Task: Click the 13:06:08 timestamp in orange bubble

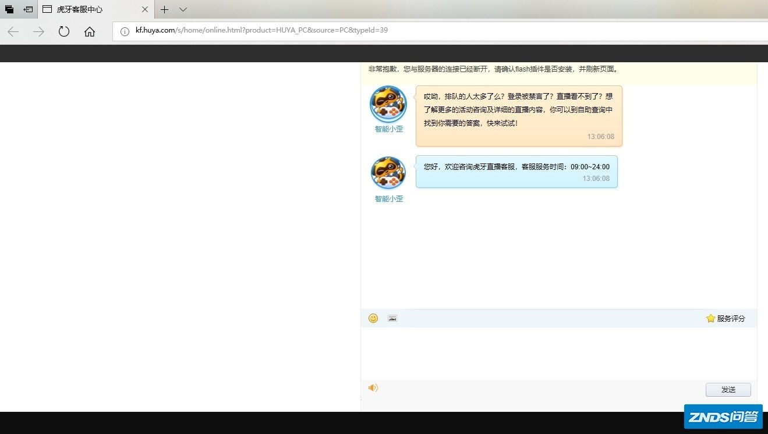Action: coord(601,137)
